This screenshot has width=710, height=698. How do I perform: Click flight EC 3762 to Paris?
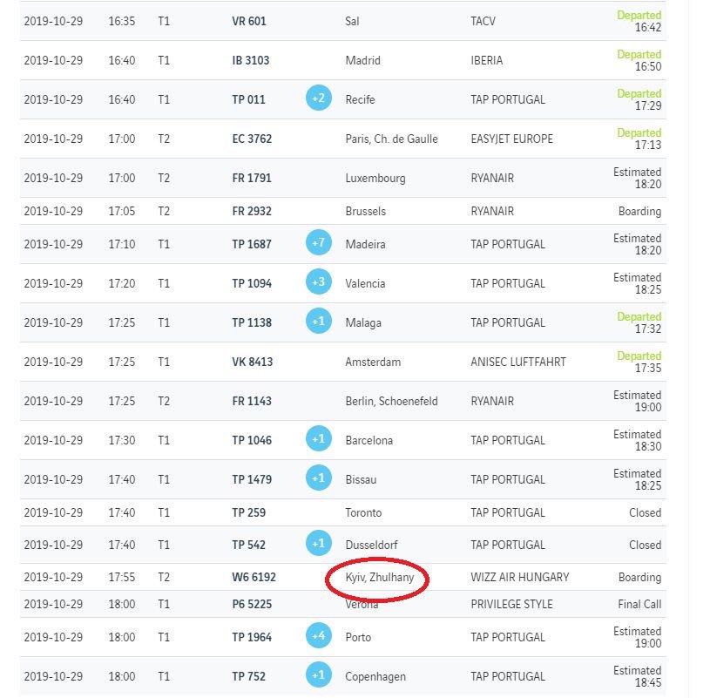tap(252, 139)
